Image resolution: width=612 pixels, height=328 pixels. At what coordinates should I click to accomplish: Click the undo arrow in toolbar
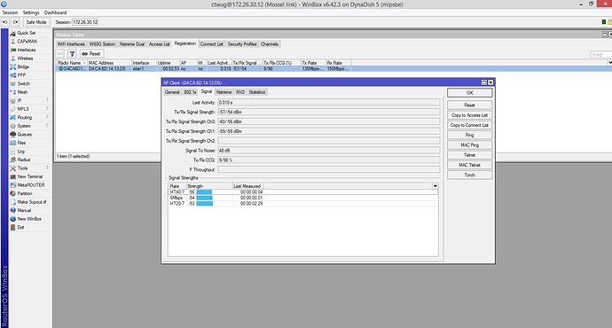tap(5, 22)
